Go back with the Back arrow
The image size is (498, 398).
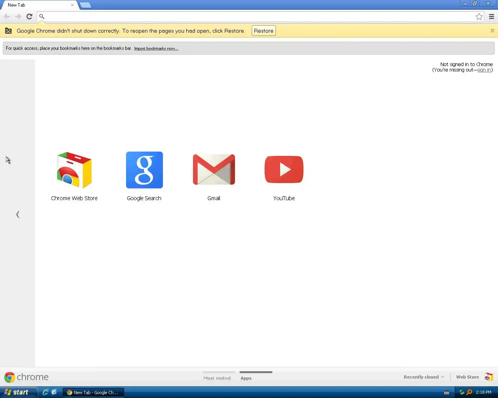(7, 16)
